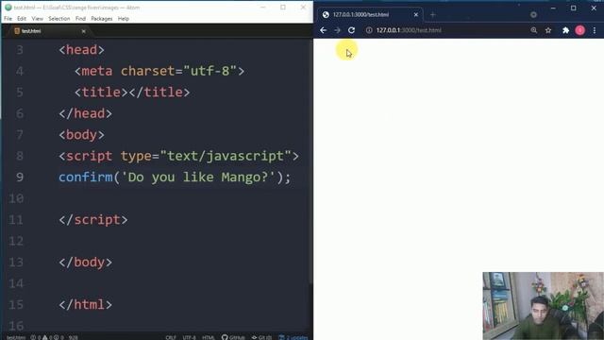
Task: Open a new Chrome tab
Action: (x=432, y=15)
